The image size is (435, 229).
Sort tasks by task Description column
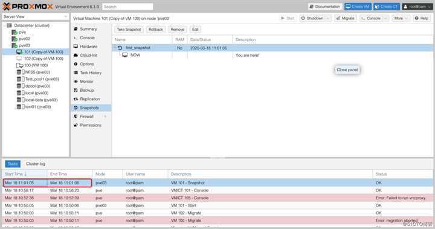click(270, 174)
